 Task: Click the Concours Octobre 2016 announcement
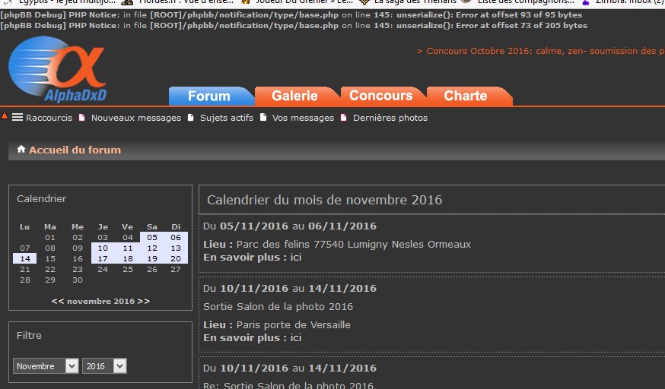(x=540, y=52)
